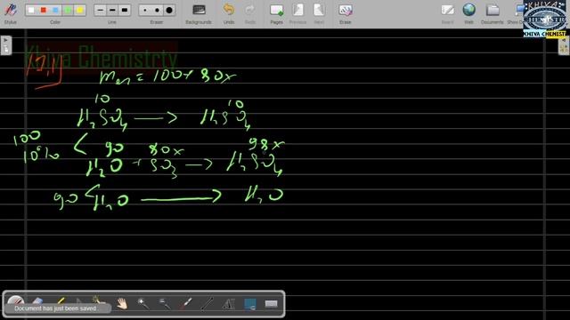Select the thick line width
Image resolution: width=570 pixels, height=320 pixels.
click(125, 10)
